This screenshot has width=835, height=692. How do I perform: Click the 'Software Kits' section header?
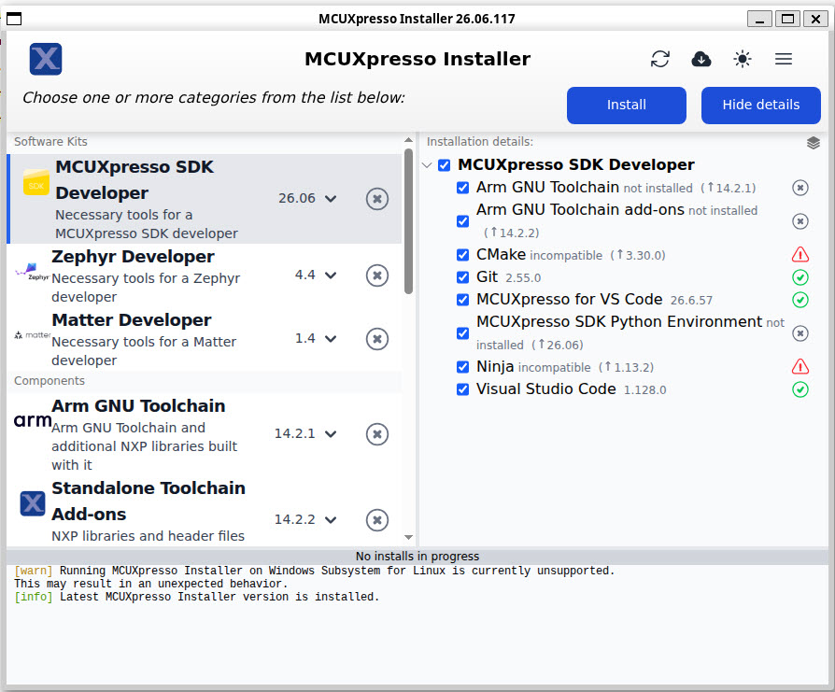[x=50, y=142]
